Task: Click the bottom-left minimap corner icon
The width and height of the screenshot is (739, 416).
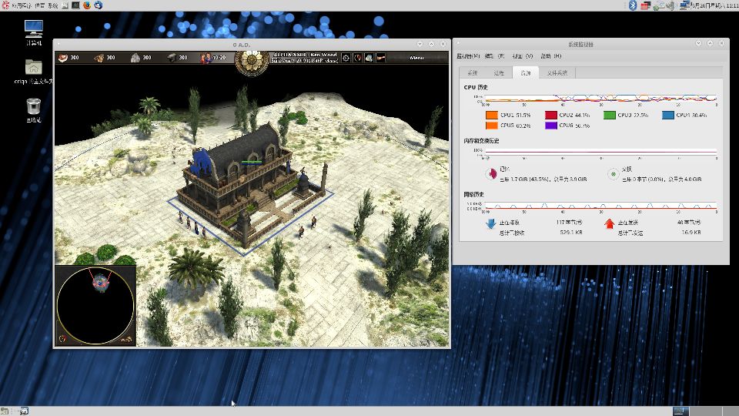Action: coord(62,339)
